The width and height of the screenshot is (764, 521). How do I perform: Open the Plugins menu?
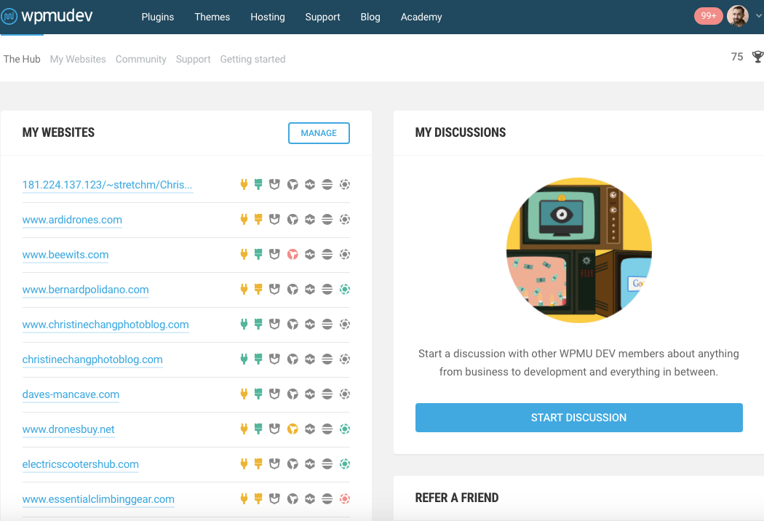coord(157,17)
